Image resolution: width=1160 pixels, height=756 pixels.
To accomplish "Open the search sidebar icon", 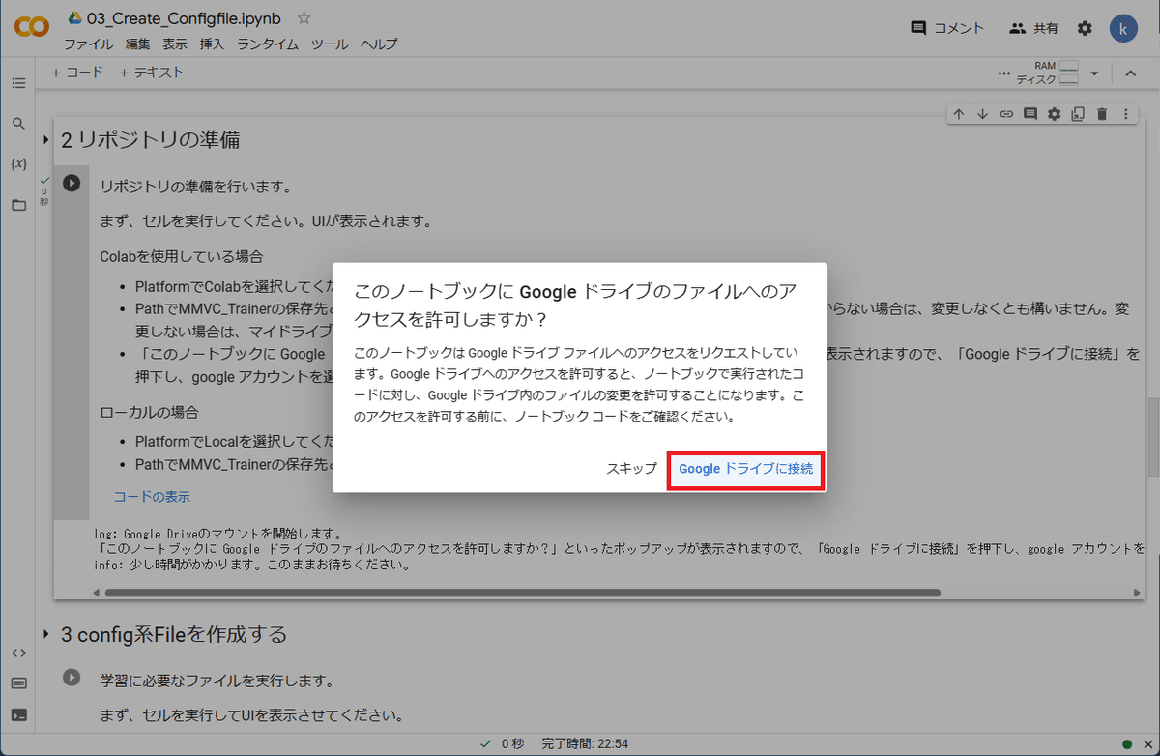I will click(x=18, y=124).
